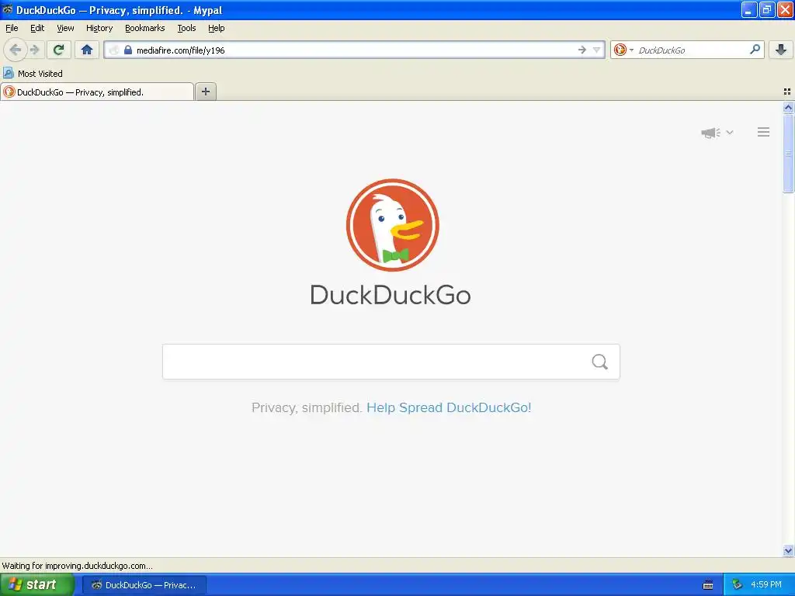The width and height of the screenshot is (795, 596).
Task: Open the DuckDuckGo hamburger menu
Action: 764,132
